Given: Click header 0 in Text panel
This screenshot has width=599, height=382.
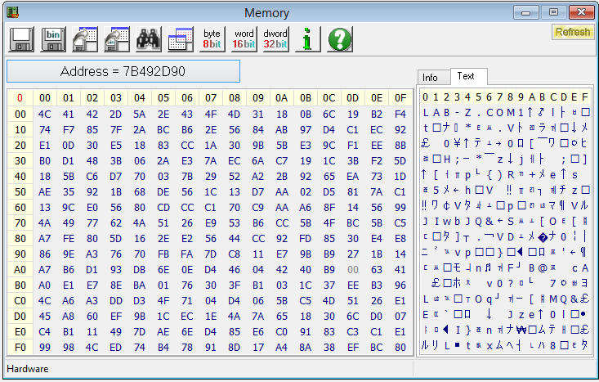Looking at the screenshot, I should (425, 97).
